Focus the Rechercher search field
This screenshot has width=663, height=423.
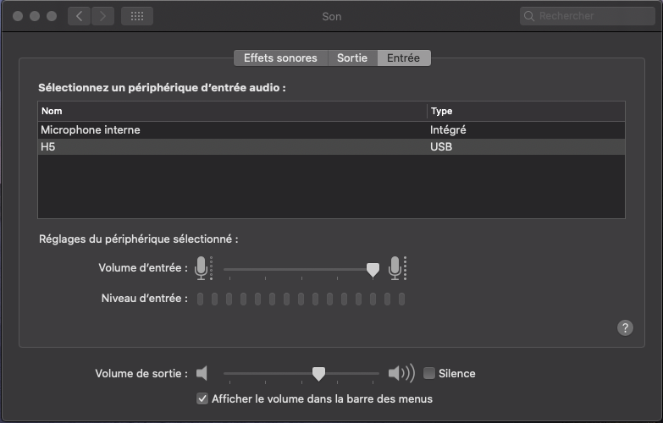[x=588, y=16]
